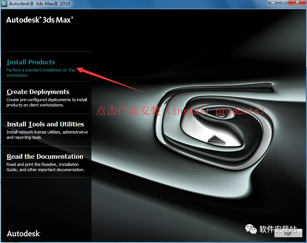Click the "Autodesk" wordmark at the bottom
Screen dimensions: 307x243
(23, 233)
